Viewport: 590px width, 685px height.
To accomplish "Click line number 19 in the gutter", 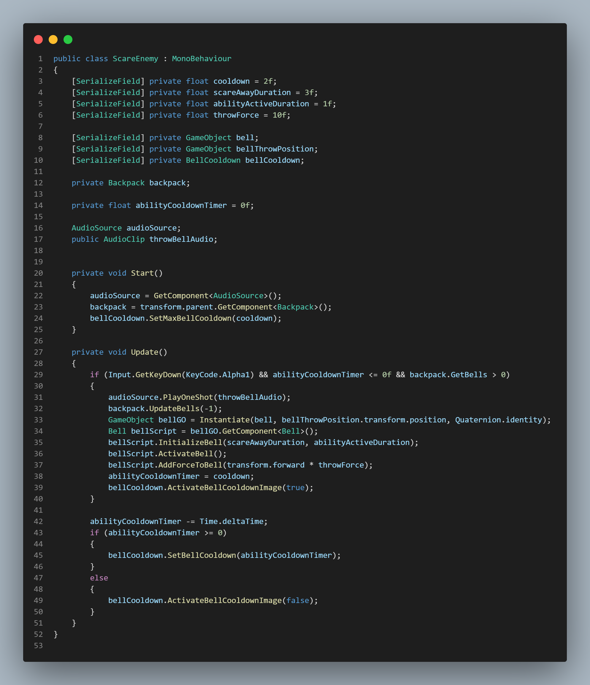I will pos(38,262).
